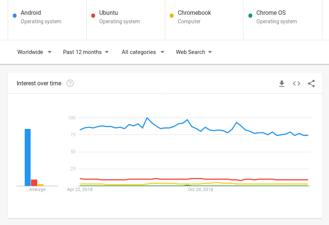Click the yellow dot on the Chromebook card
This screenshot has width=329, height=225.
click(x=172, y=16)
